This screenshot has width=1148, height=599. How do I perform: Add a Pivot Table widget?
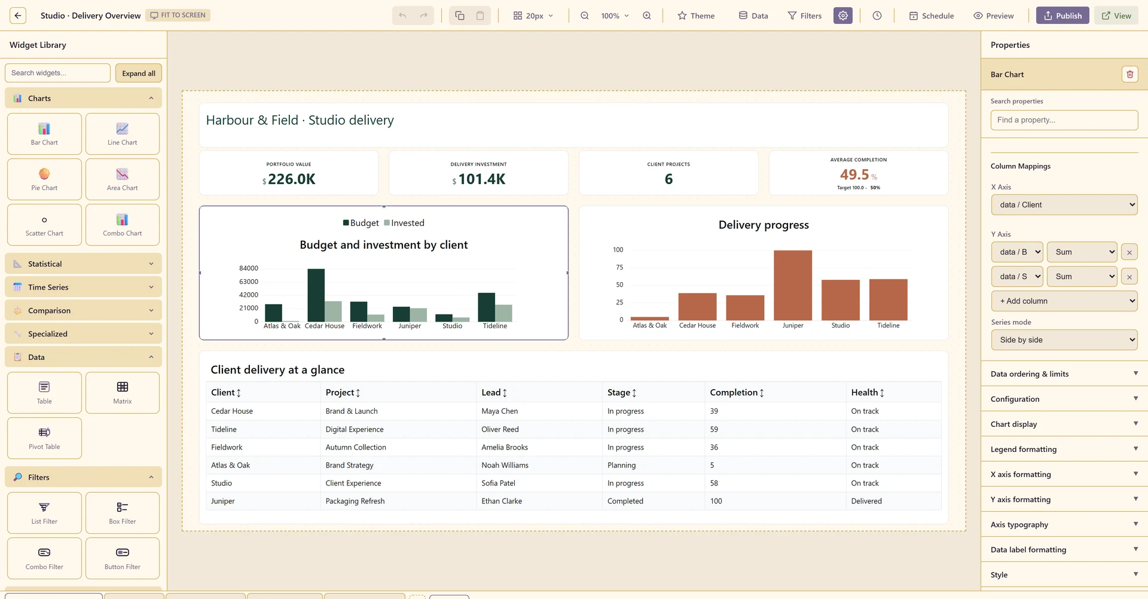pyautogui.click(x=44, y=438)
